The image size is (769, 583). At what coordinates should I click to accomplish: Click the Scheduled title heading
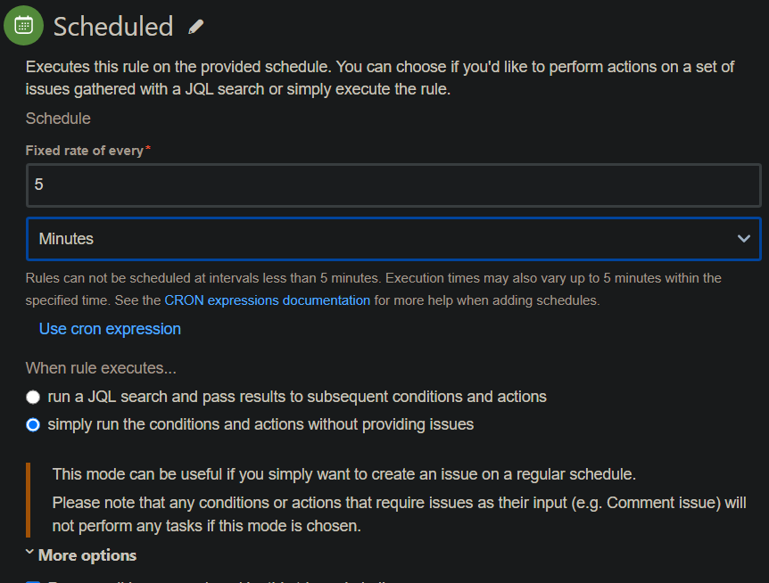[x=113, y=27]
